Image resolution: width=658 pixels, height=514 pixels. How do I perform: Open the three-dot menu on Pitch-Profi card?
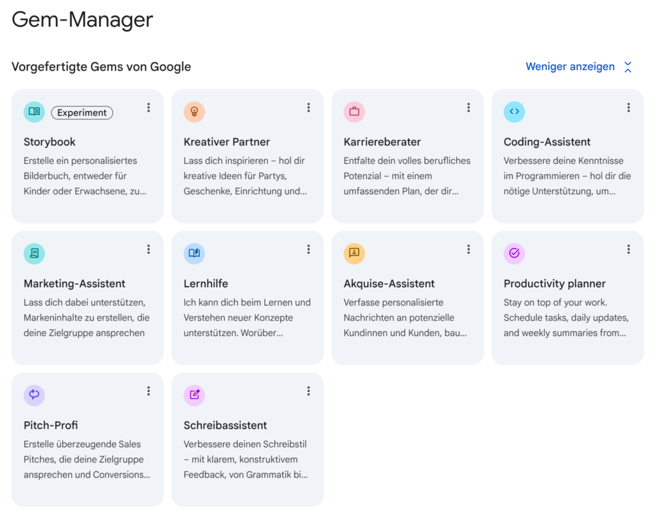pyautogui.click(x=148, y=391)
